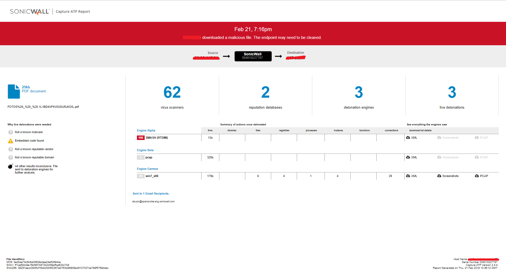Click the 'connections' column header

click(x=391, y=130)
